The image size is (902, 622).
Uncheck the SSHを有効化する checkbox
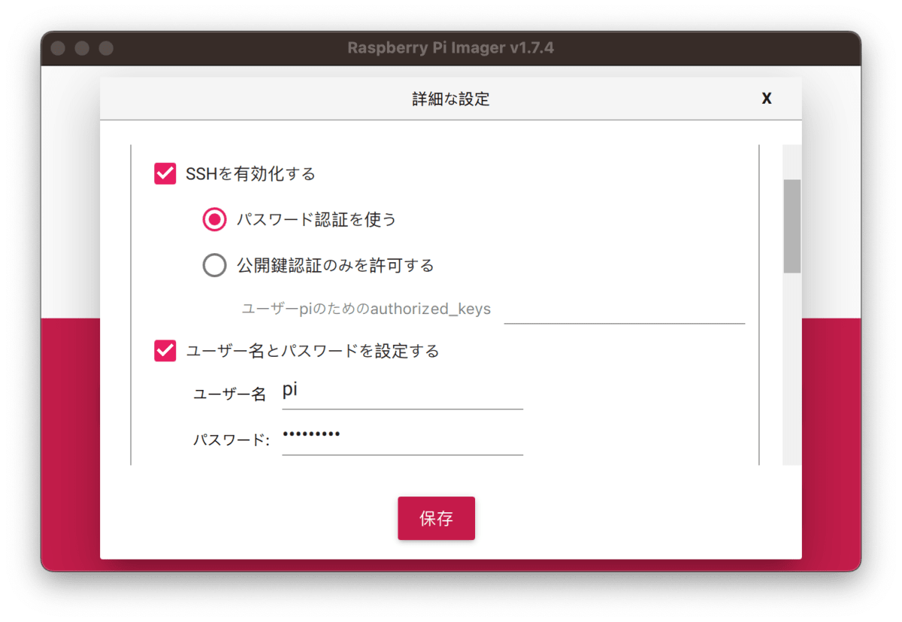click(165, 174)
